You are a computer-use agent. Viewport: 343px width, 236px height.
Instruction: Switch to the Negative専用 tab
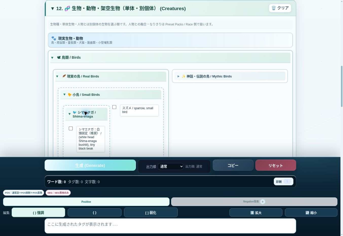click(x=254, y=202)
